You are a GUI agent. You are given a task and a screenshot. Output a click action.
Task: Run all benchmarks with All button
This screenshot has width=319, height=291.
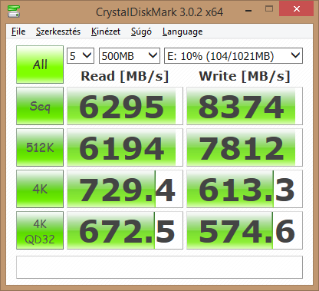click(x=40, y=64)
